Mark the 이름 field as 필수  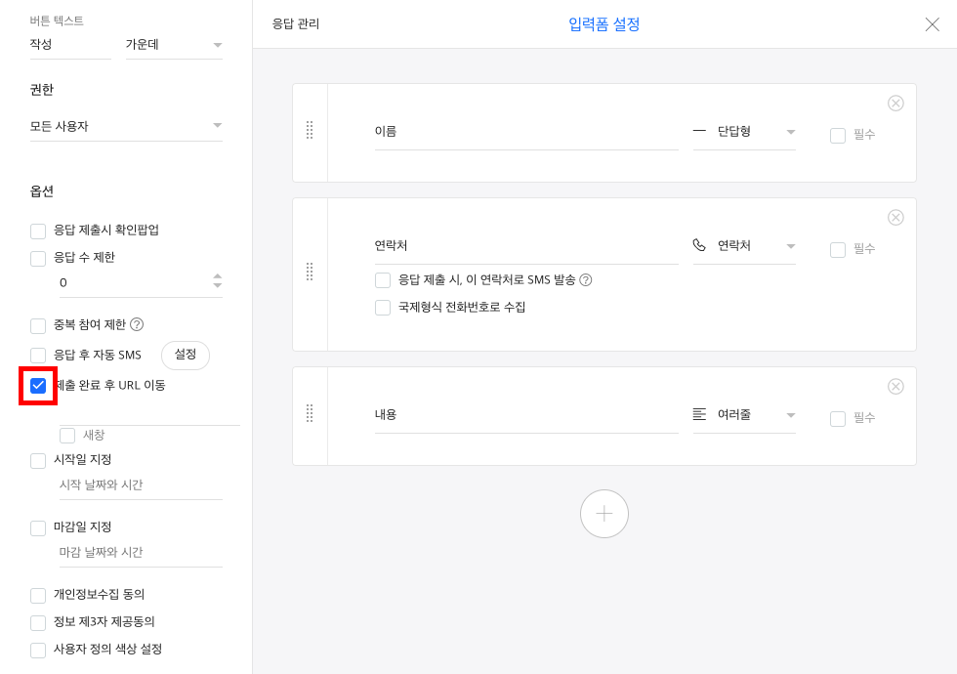(838, 135)
